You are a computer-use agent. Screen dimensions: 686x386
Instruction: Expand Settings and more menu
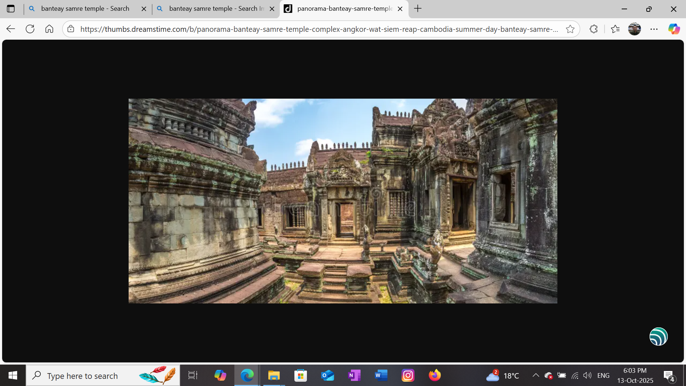point(654,29)
